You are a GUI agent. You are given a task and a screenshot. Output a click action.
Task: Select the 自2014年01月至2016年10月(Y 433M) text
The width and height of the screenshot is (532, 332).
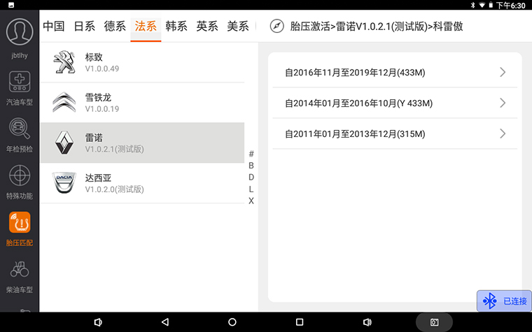(x=358, y=103)
